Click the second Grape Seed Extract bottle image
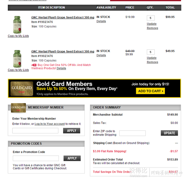The image size is (186, 183). [17, 59]
